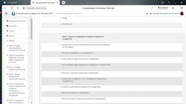Open Электронный университет Moodle ЯрГУ home link
The width and height of the screenshot is (186, 104).
point(34,14)
